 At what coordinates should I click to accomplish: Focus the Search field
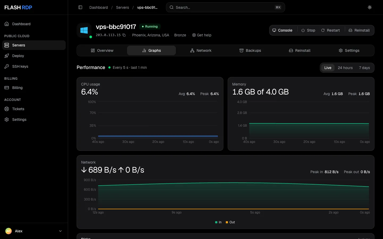226,7
